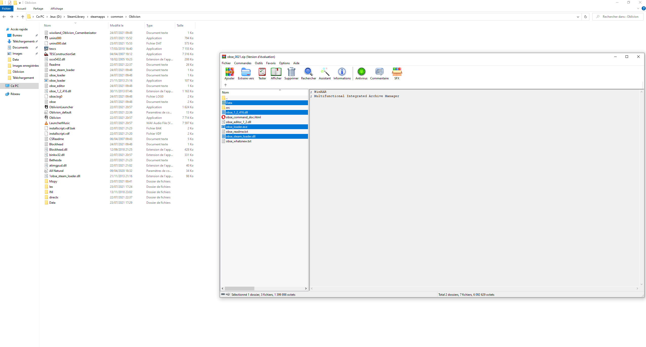Select LauncherMusic WAV file
The image size is (646, 347).
pyautogui.click(x=59, y=123)
